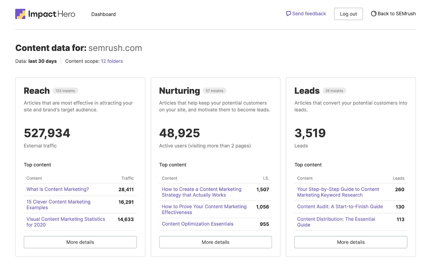
Task: Click the External traffic label
Action: 40,146
